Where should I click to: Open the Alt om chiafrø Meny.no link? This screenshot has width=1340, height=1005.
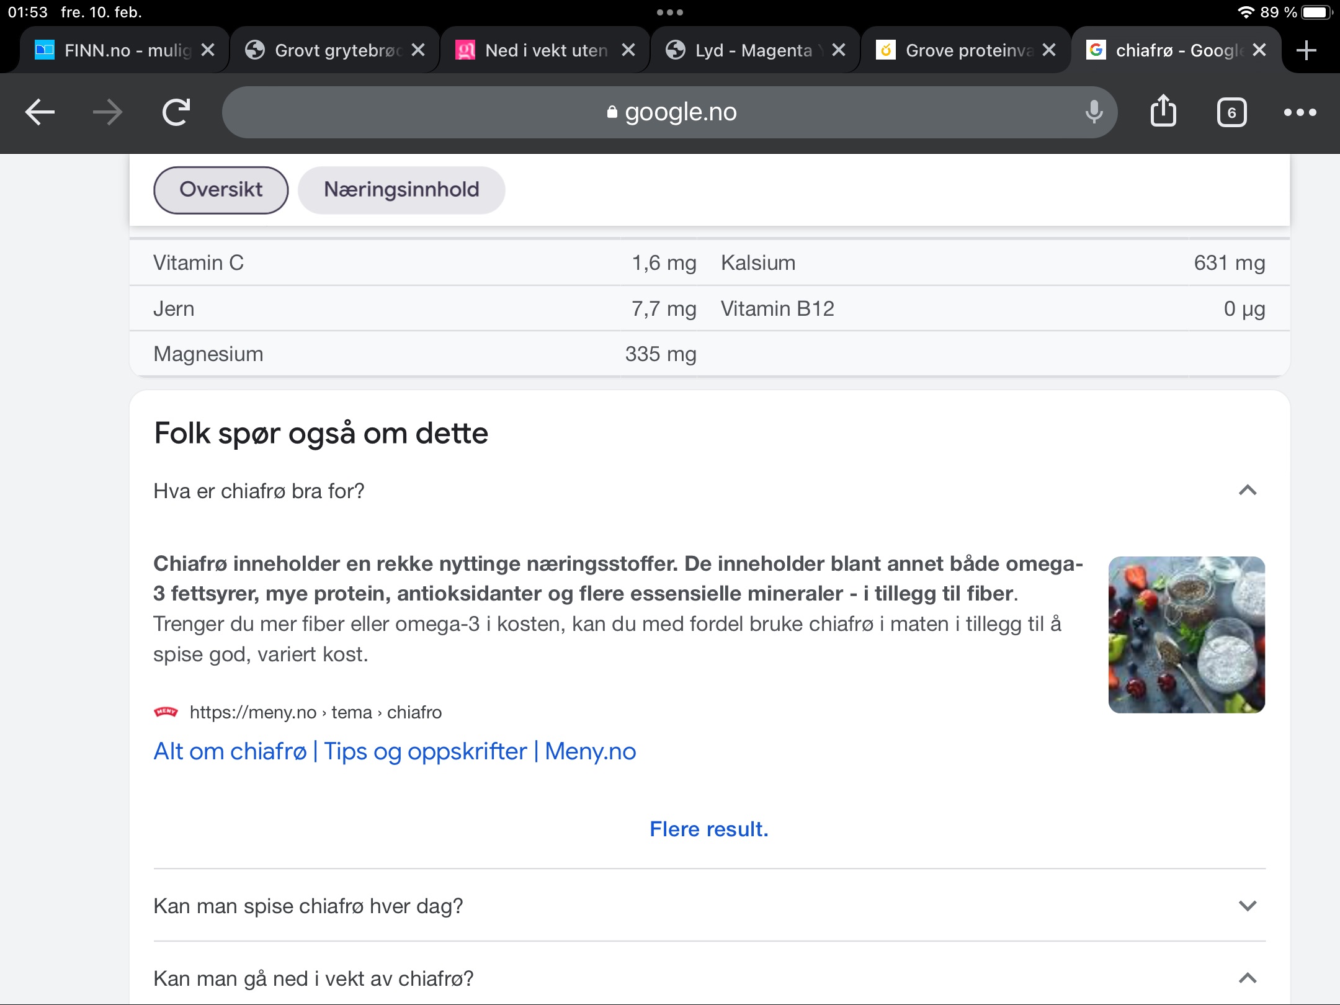pos(395,751)
